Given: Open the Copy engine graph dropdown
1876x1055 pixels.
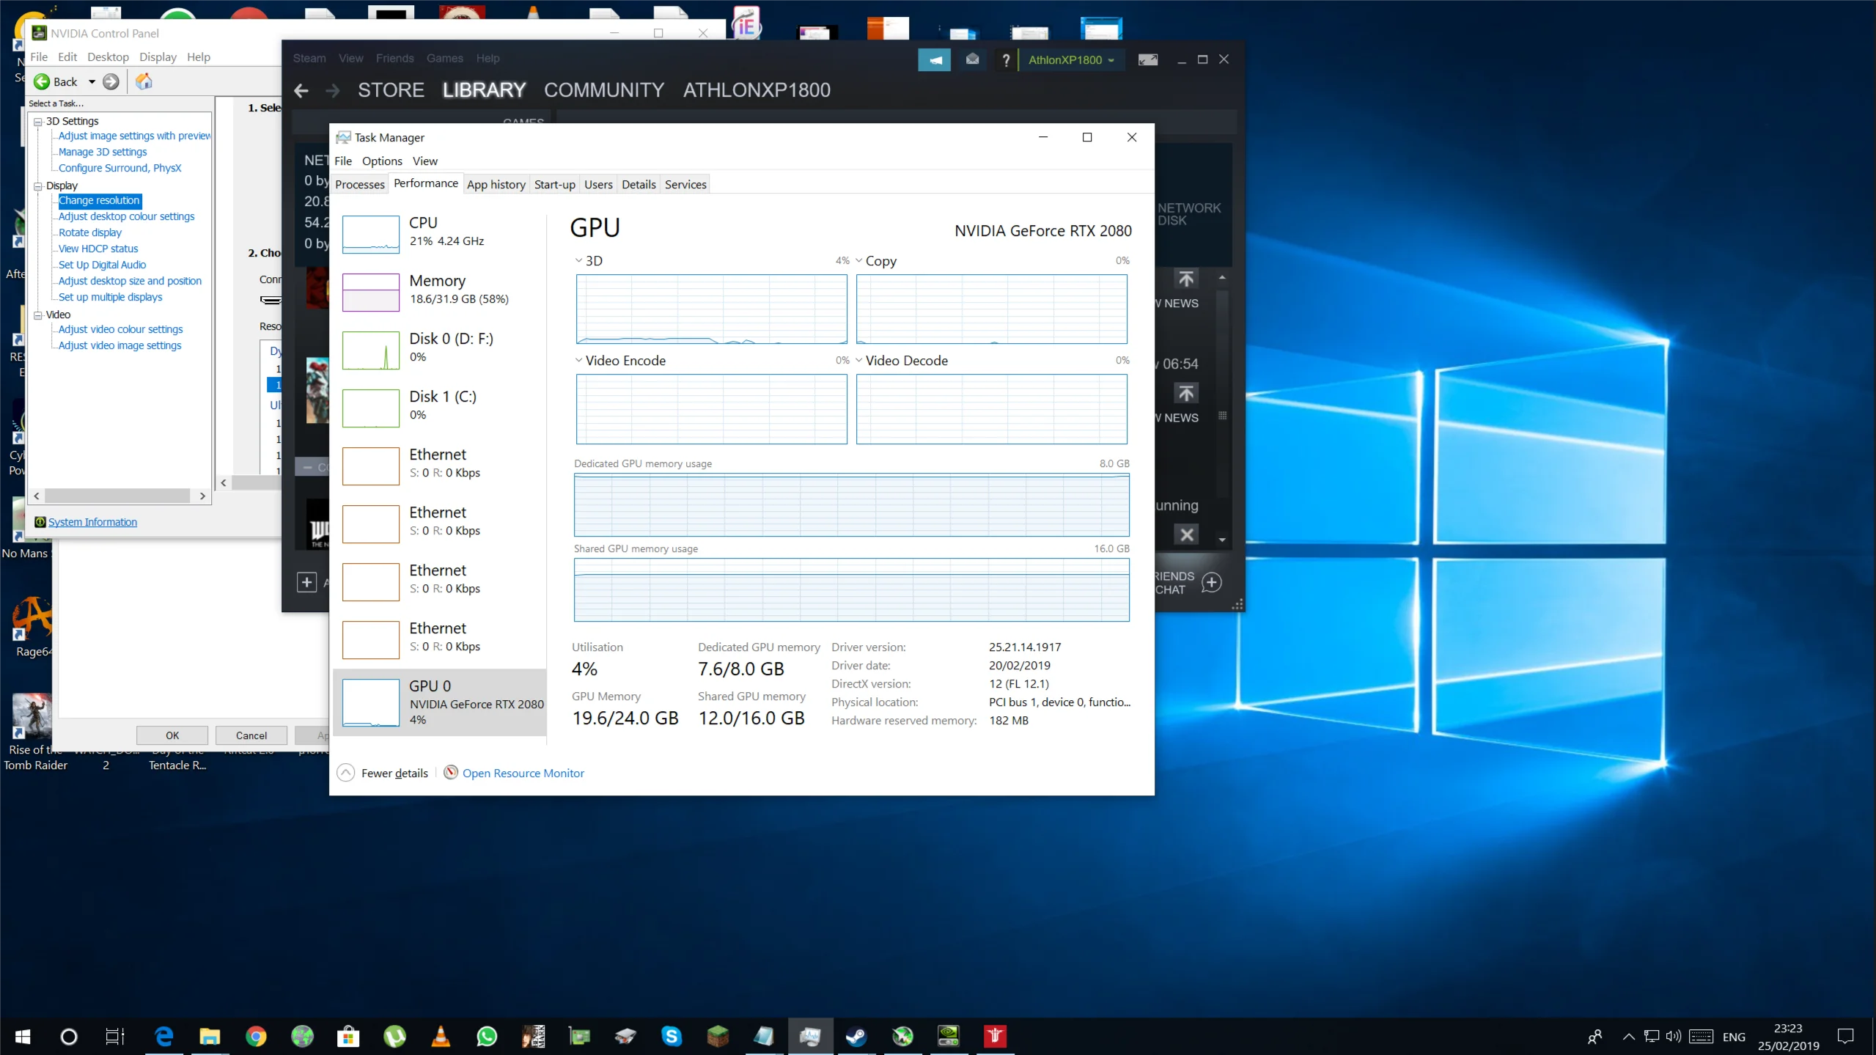Looking at the screenshot, I should [858, 261].
